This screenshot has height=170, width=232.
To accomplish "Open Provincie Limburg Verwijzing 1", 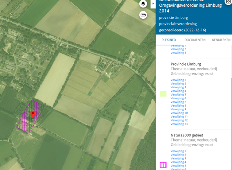I will [178, 80].
